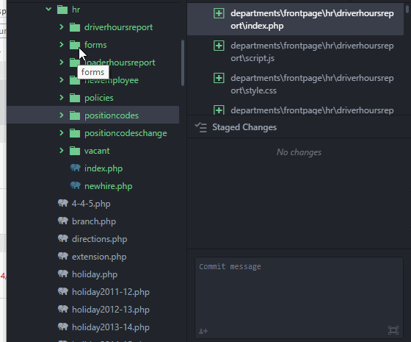Viewport: 411px width, 342px height.
Task: Select unstaged change driverhoursreport\script.js
Action: 295,51
